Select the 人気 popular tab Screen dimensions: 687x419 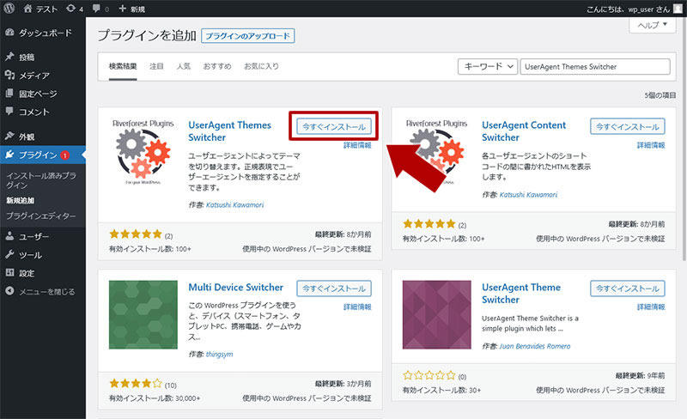(183, 67)
